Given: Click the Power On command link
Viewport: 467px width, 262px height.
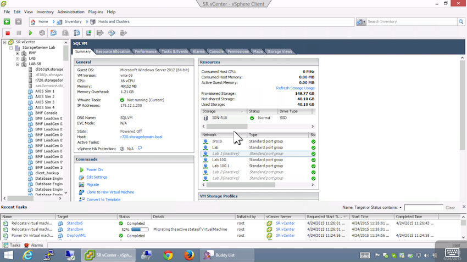Looking at the screenshot, I should 94,169.
